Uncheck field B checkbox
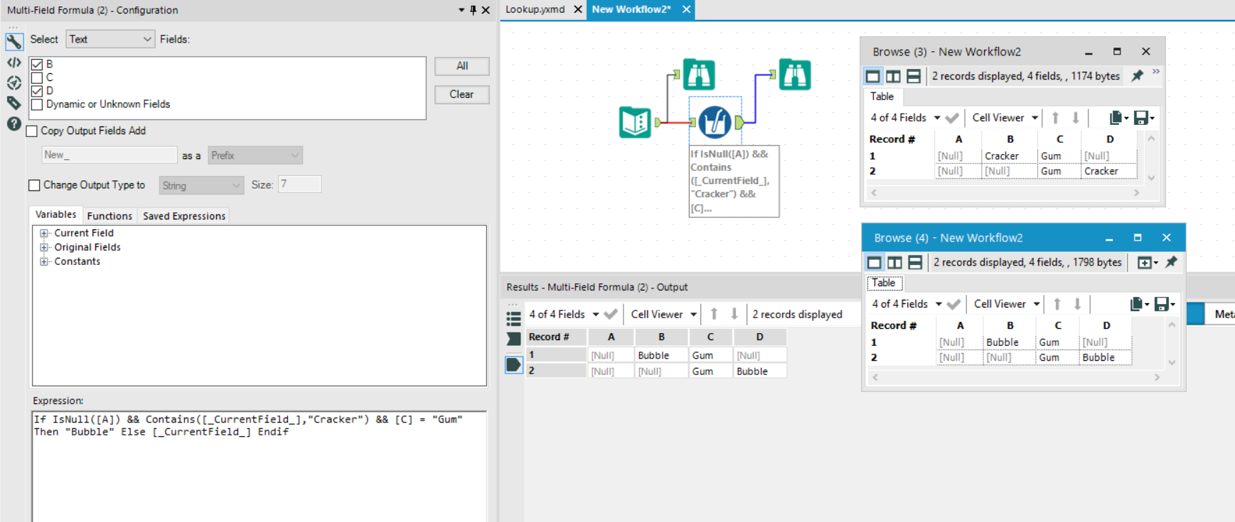Screen dimensions: 1235x522 click(37, 65)
